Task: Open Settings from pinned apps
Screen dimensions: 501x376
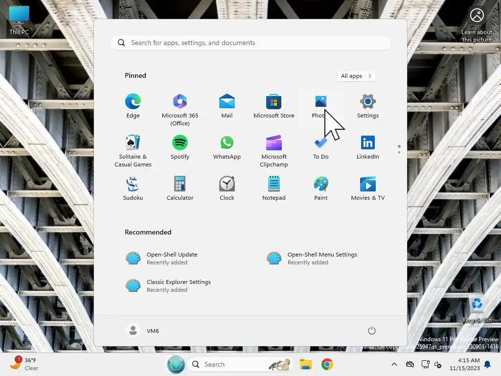Action: pos(368,106)
